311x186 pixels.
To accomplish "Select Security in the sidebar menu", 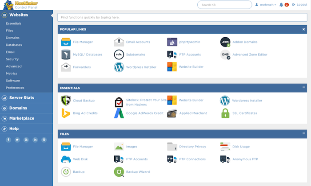I will (12, 59).
